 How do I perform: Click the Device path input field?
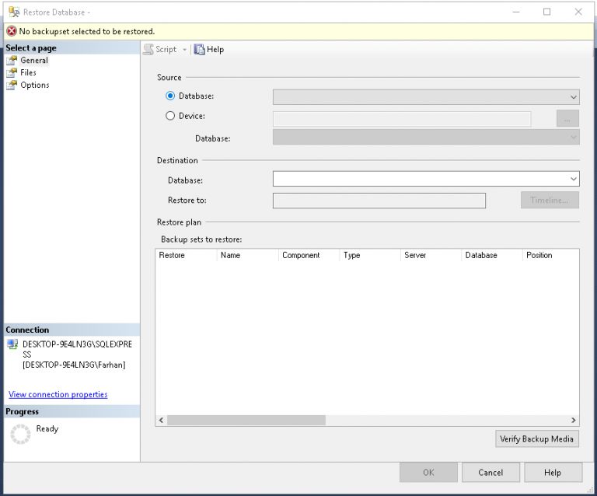pos(402,119)
